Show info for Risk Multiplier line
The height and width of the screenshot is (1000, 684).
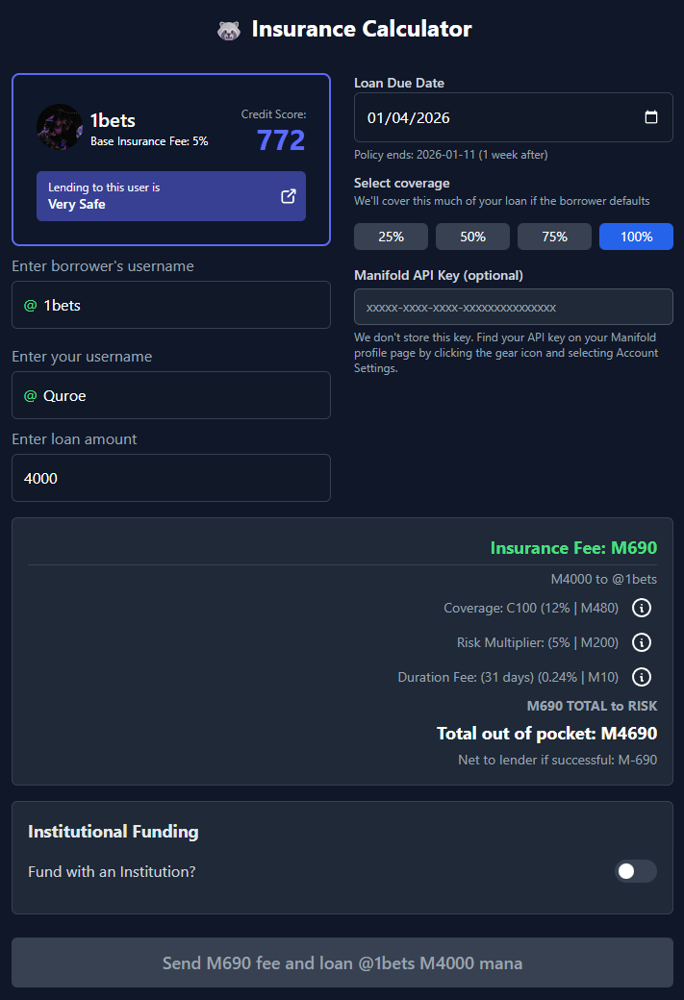coord(642,642)
